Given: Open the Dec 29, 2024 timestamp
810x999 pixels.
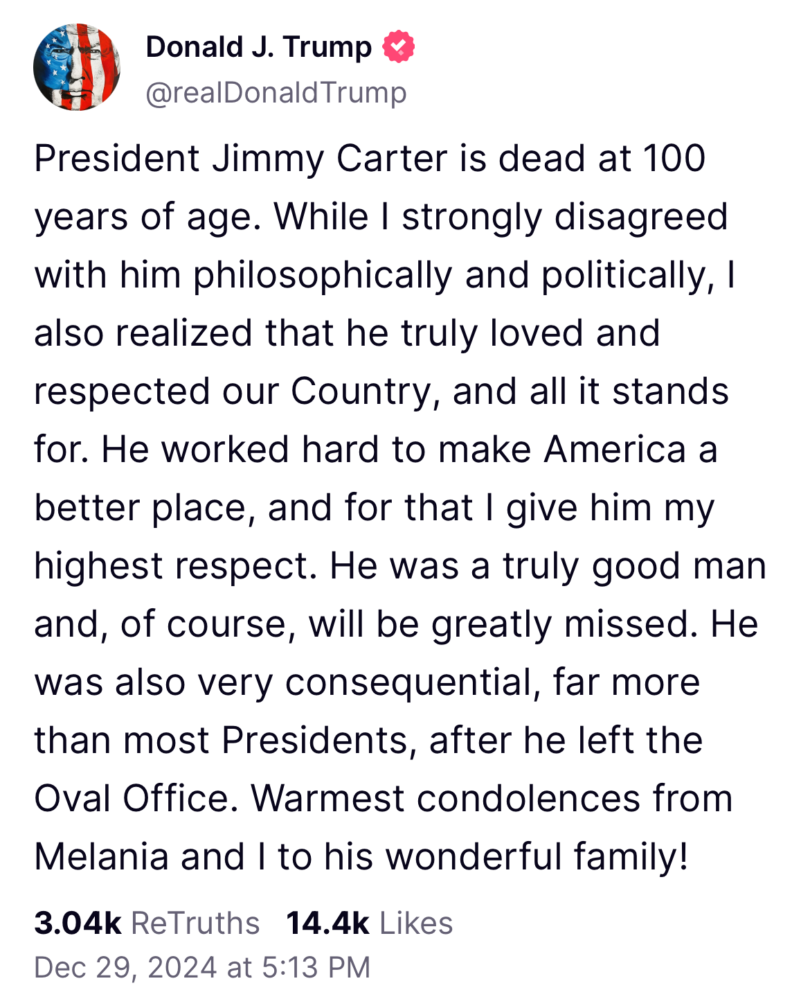Looking at the screenshot, I should point(202,967).
